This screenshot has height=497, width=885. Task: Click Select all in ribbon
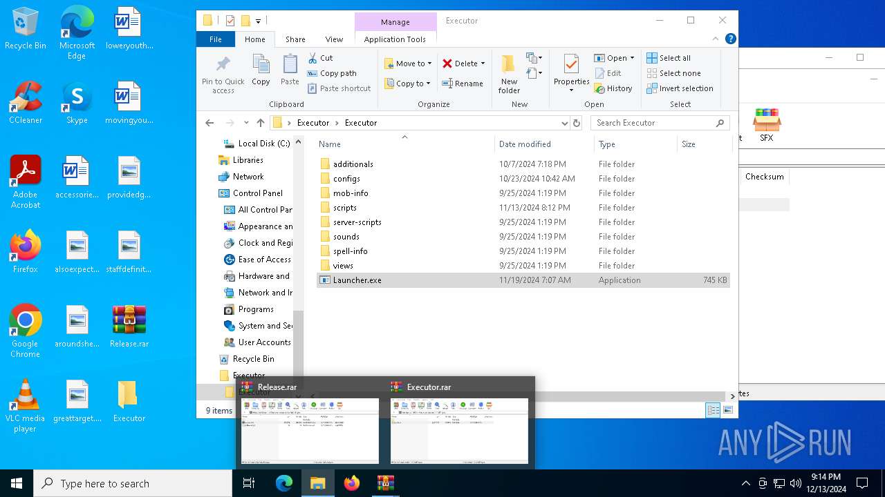click(x=668, y=58)
